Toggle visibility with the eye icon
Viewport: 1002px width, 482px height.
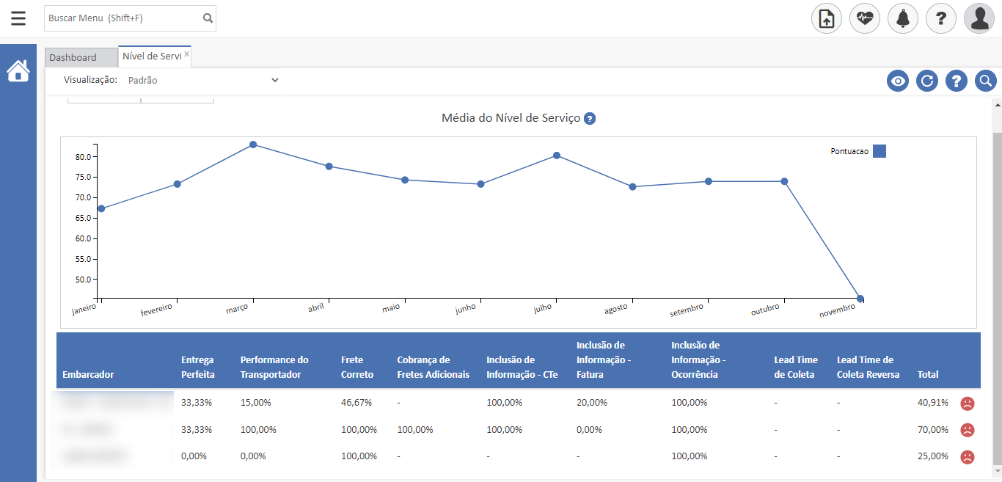coord(898,81)
